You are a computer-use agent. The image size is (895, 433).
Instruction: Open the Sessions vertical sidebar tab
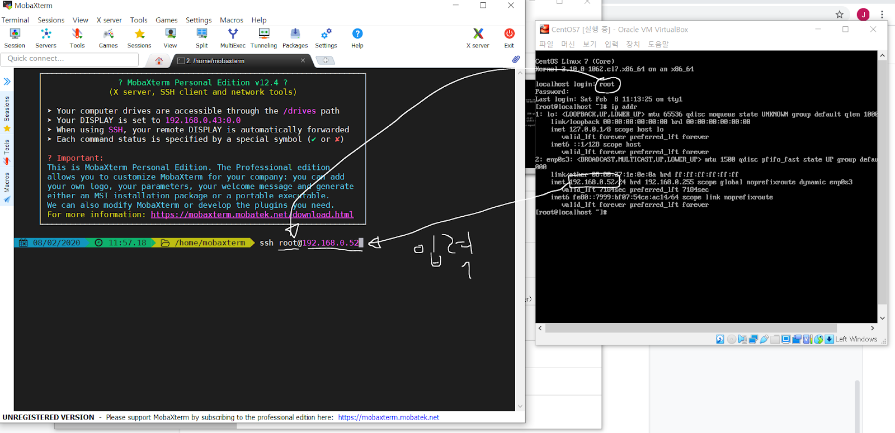(7, 113)
